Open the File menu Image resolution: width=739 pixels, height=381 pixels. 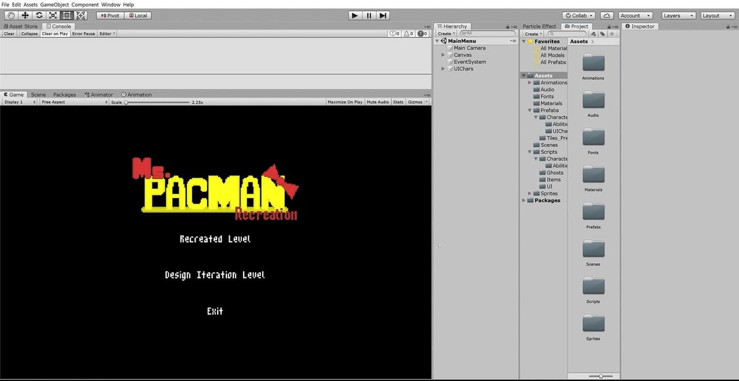[5, 5]
